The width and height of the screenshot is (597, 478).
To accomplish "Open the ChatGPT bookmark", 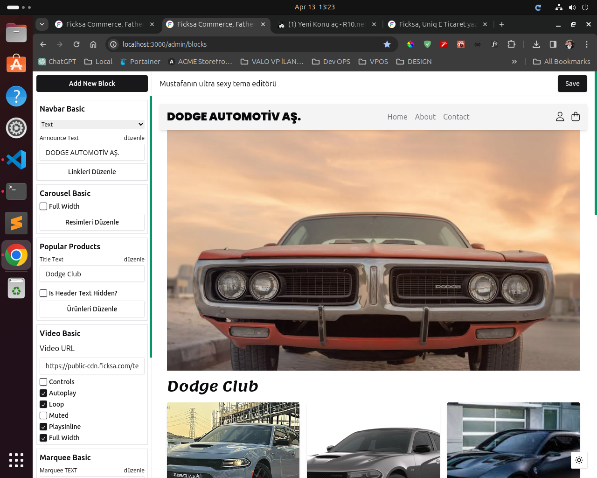I will [57, 62].
